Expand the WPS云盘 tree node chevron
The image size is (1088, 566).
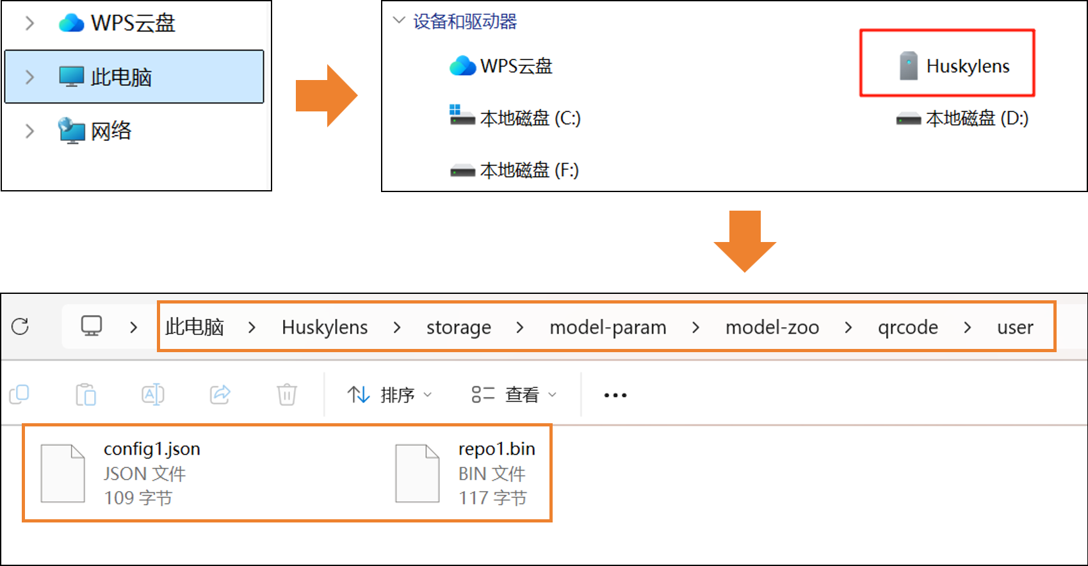[29, 24]
